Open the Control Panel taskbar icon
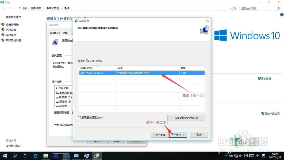The height and width of the screenshot is (160, 284). (76, 156)
